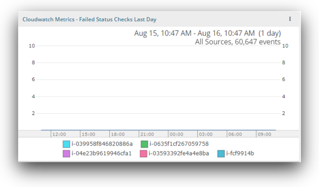
Task: Click the blue swatch for i-fcf9914b
Action: [x=221, y=153]
